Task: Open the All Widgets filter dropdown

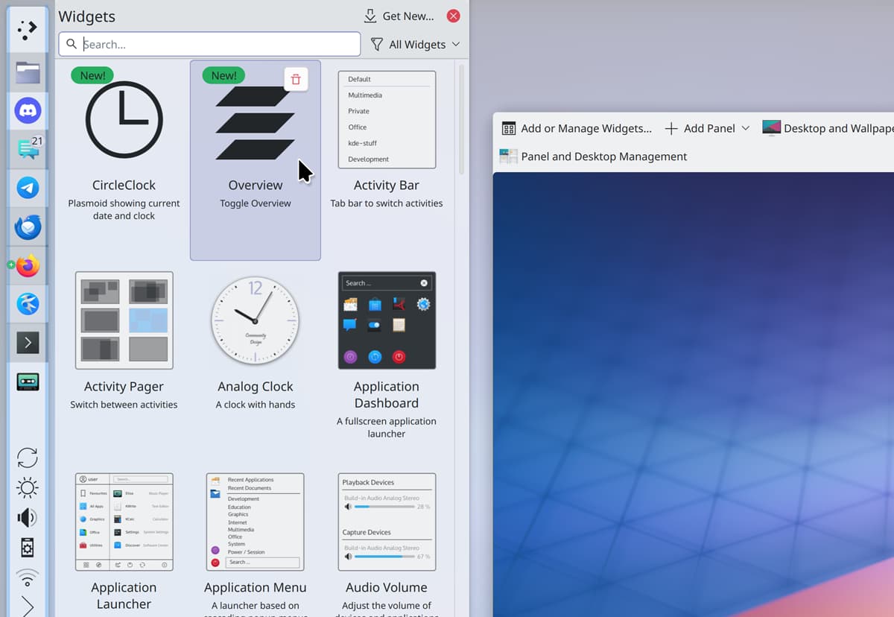Action: click(415, 45)
